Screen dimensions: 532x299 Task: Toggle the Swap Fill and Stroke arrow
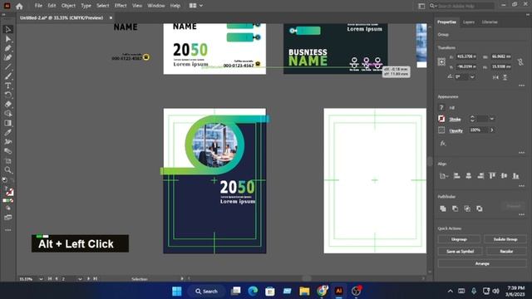12,180
